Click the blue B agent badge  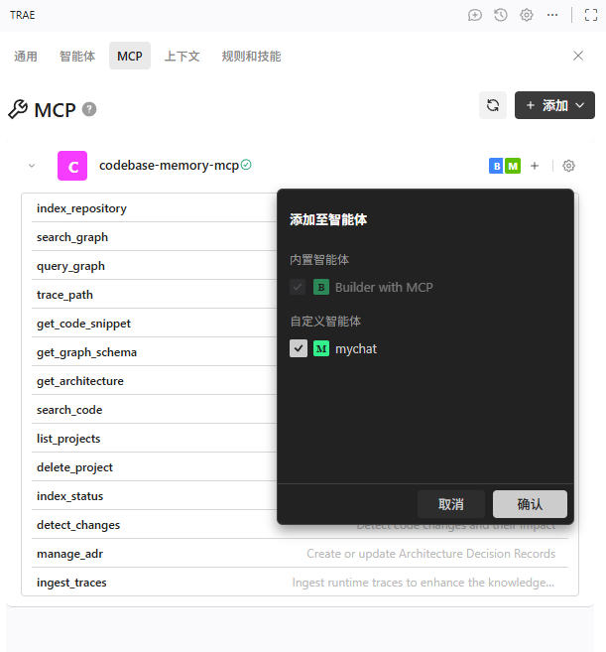pos(496,166)
